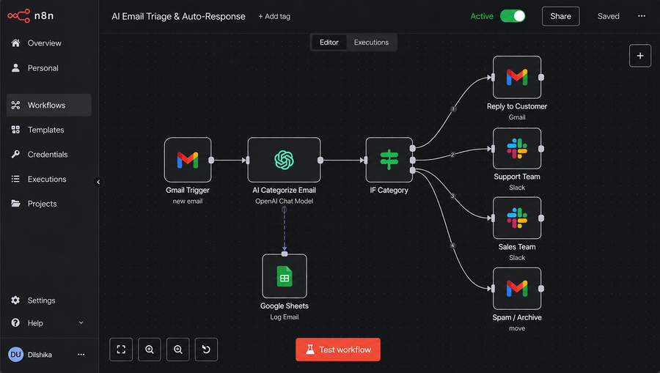The height and width of the screenshot is (373, 660).
Task: Open Dilshika user options menu
Action: pyautogui.click(x=81, y=355)
